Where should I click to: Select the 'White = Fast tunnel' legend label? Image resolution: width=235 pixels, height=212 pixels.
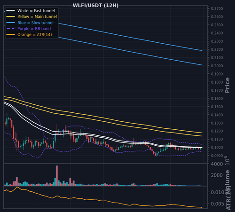point(36,11)
